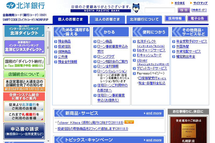The width and height of the screenshot is (215, 143).
Task: Click the 便利につかう section header
Action: click(150, 32)
